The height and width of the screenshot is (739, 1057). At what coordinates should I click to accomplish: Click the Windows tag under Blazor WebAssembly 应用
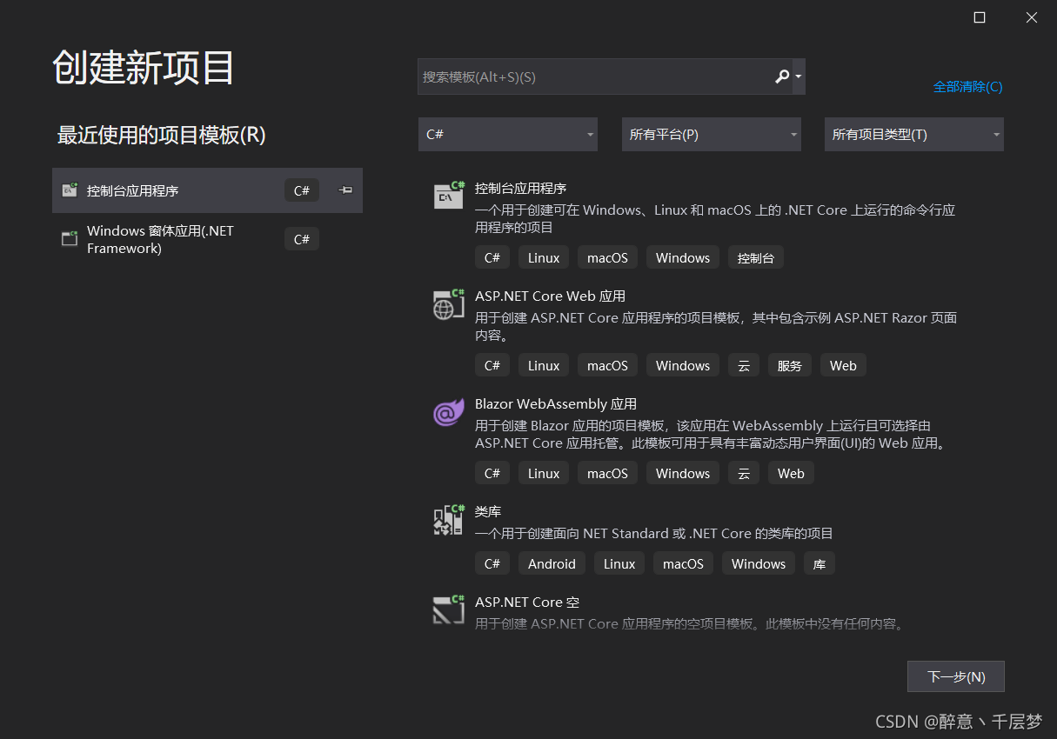coord(683,473)
